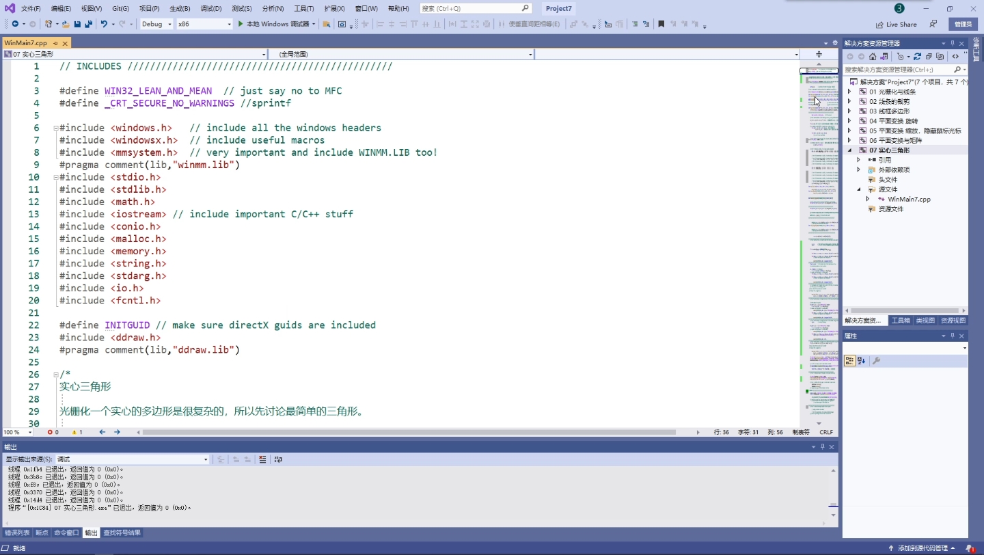This screenshot has height=555, width=984.
Task: Click the editor horizontal scrollbar
Action: (409, 432)
